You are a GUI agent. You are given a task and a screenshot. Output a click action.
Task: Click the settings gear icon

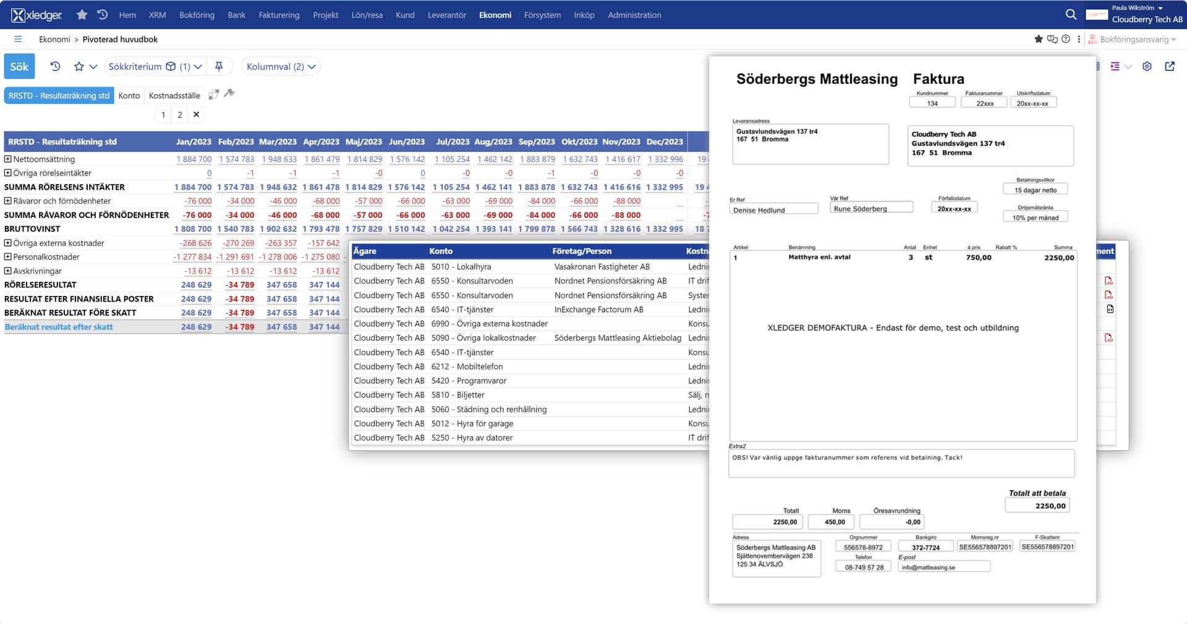[x=1147, y=66]
